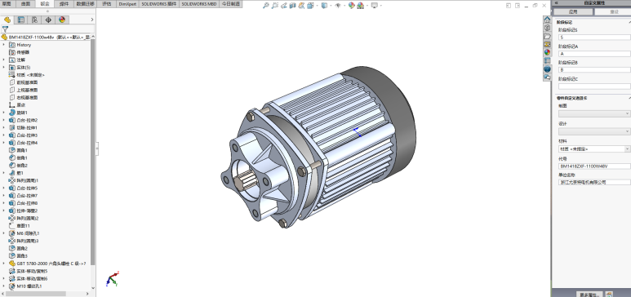The image size is (631, 297).
Task: Open the PropertyManager tab
Action: pos(21,20)
